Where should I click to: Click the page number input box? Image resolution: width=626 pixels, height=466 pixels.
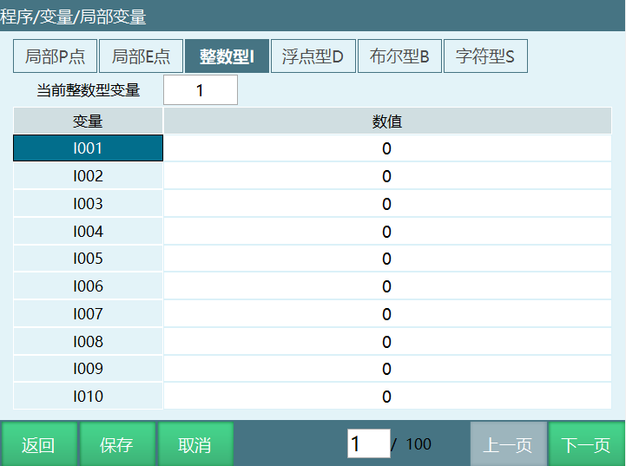pos(368,444)
